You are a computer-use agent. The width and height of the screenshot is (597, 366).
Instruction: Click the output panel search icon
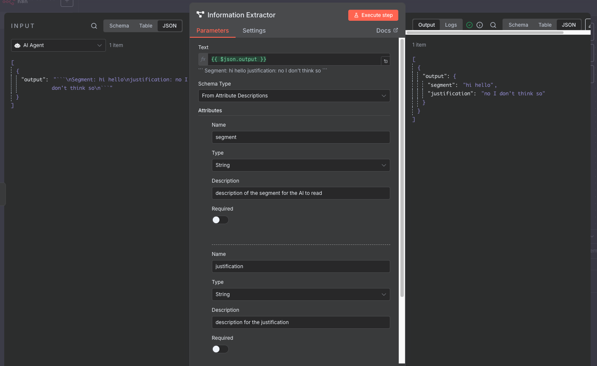tap(493, 25)
